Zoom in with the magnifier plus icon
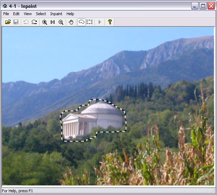The height and width of the screenshot is (195, 217). click(45, 22)
